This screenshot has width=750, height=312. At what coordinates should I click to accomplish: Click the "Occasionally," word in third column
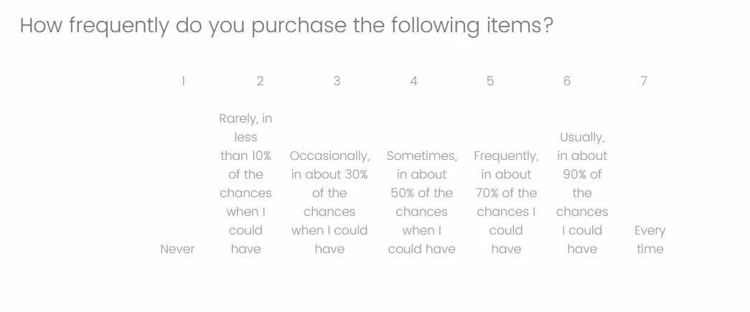(x=329, y=156)
